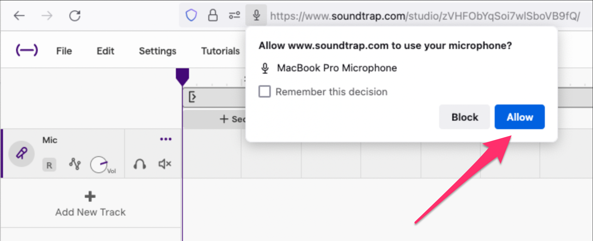Open the Mic track automation icon
The image size is (593, 241).
[x=75, y=164]
